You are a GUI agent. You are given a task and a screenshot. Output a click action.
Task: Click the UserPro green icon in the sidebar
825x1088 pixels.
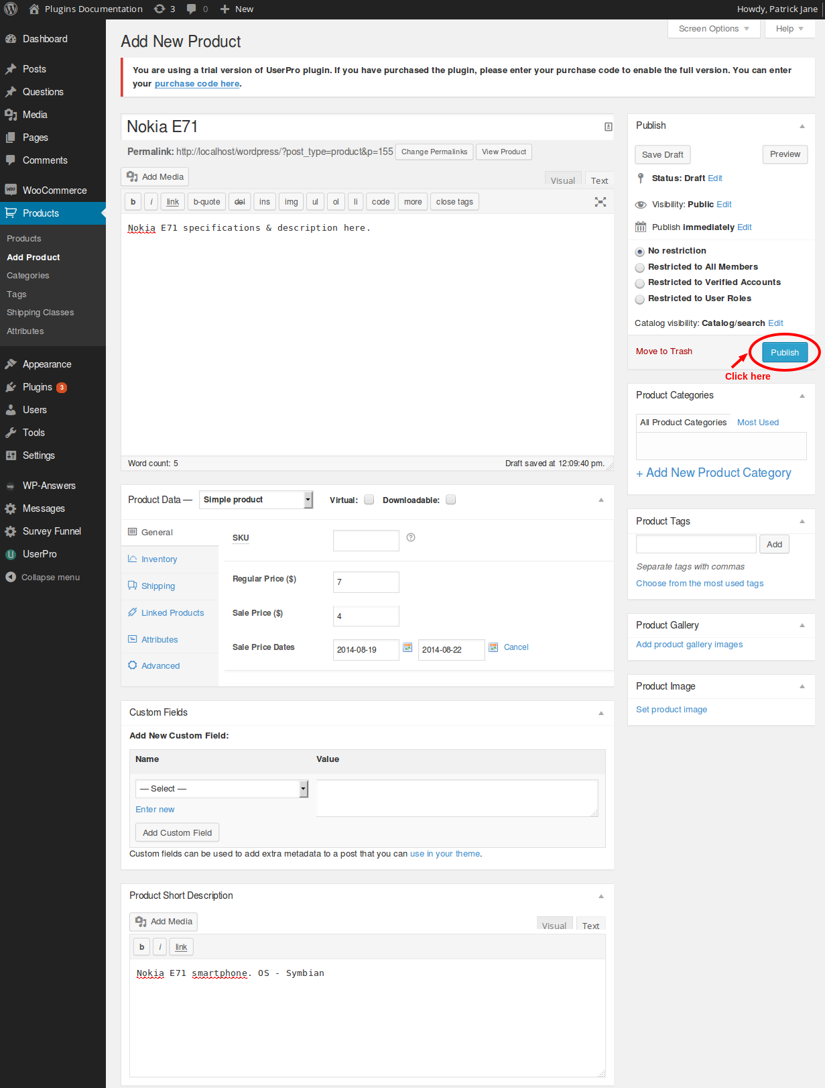coord(11,554)
